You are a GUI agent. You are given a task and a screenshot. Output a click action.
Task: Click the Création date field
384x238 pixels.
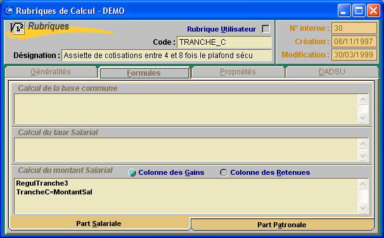354,42
